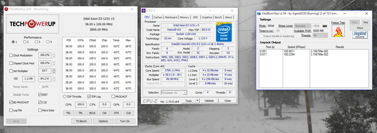Click the Validate button in CPU-Z

click(209, 101)
